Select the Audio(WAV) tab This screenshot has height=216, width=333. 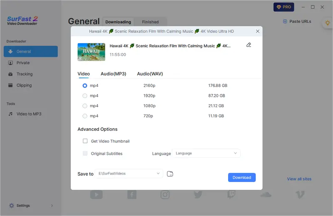click(x=150, y=74)
